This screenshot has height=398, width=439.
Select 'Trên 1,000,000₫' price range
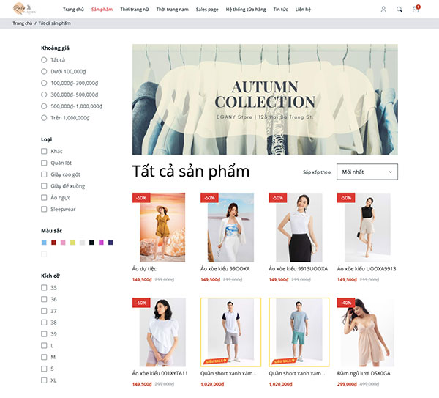point(44,118)
